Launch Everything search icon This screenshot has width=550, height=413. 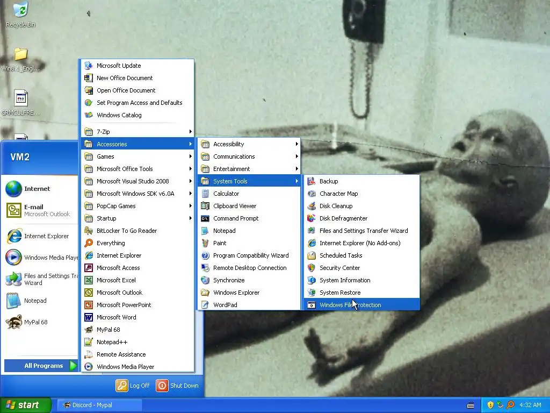89,243
